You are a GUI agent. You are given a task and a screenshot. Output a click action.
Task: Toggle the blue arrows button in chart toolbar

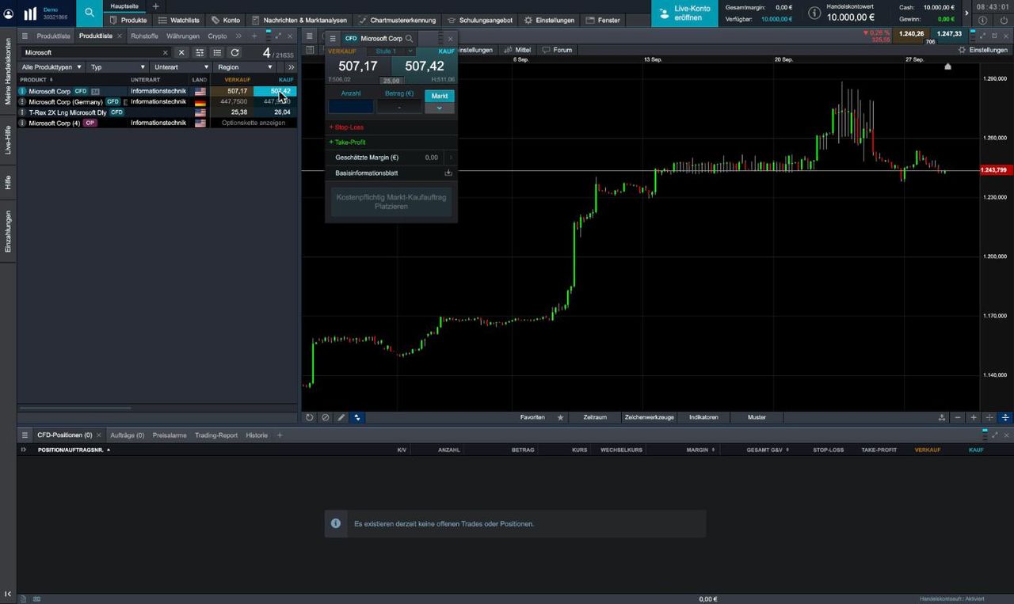pyautogui.click(x=357, y=417)
